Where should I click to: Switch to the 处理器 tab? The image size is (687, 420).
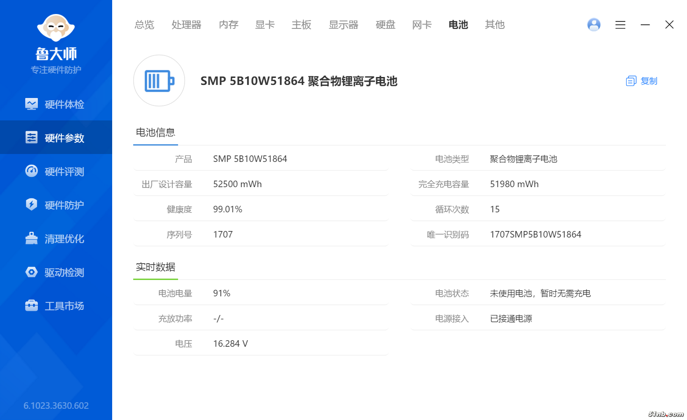pos(186,25)
